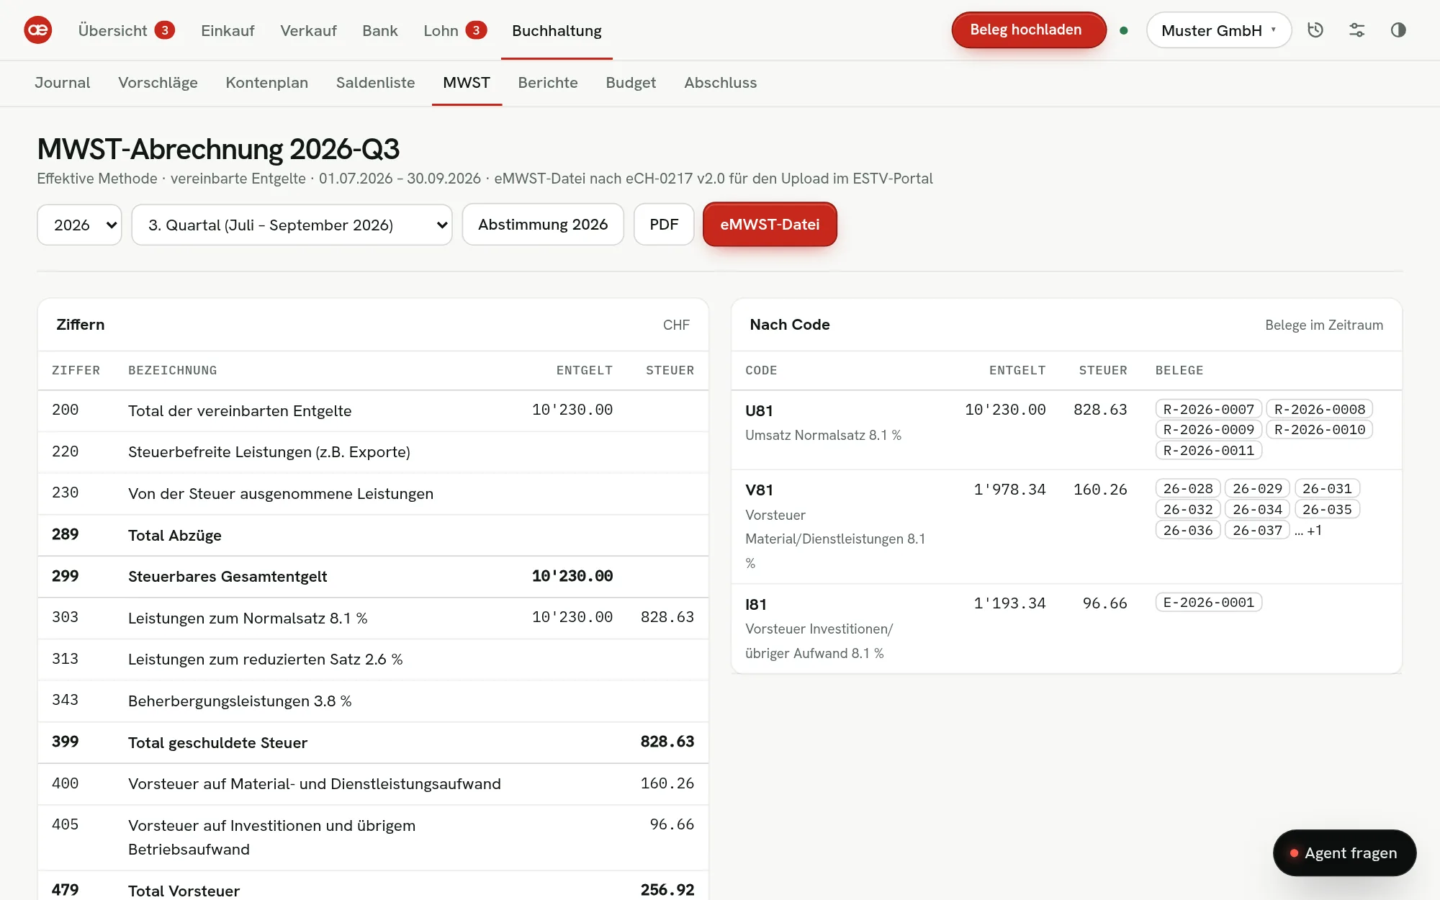The height and width of the screenshot is (900, 1440).
Task: Export the PDF report
Action: (664, 225)
